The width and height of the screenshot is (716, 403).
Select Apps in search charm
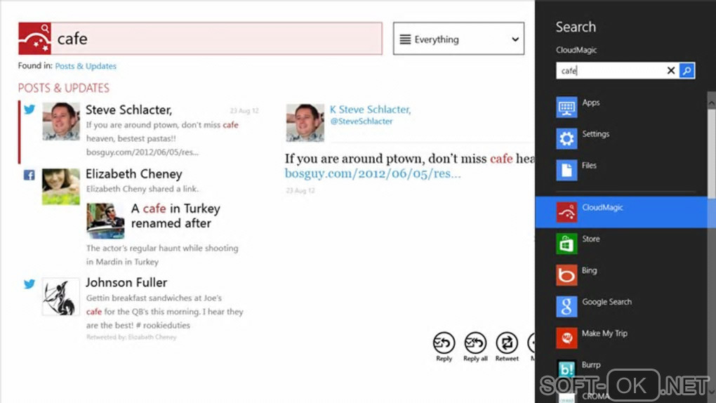tap(623, 107)
